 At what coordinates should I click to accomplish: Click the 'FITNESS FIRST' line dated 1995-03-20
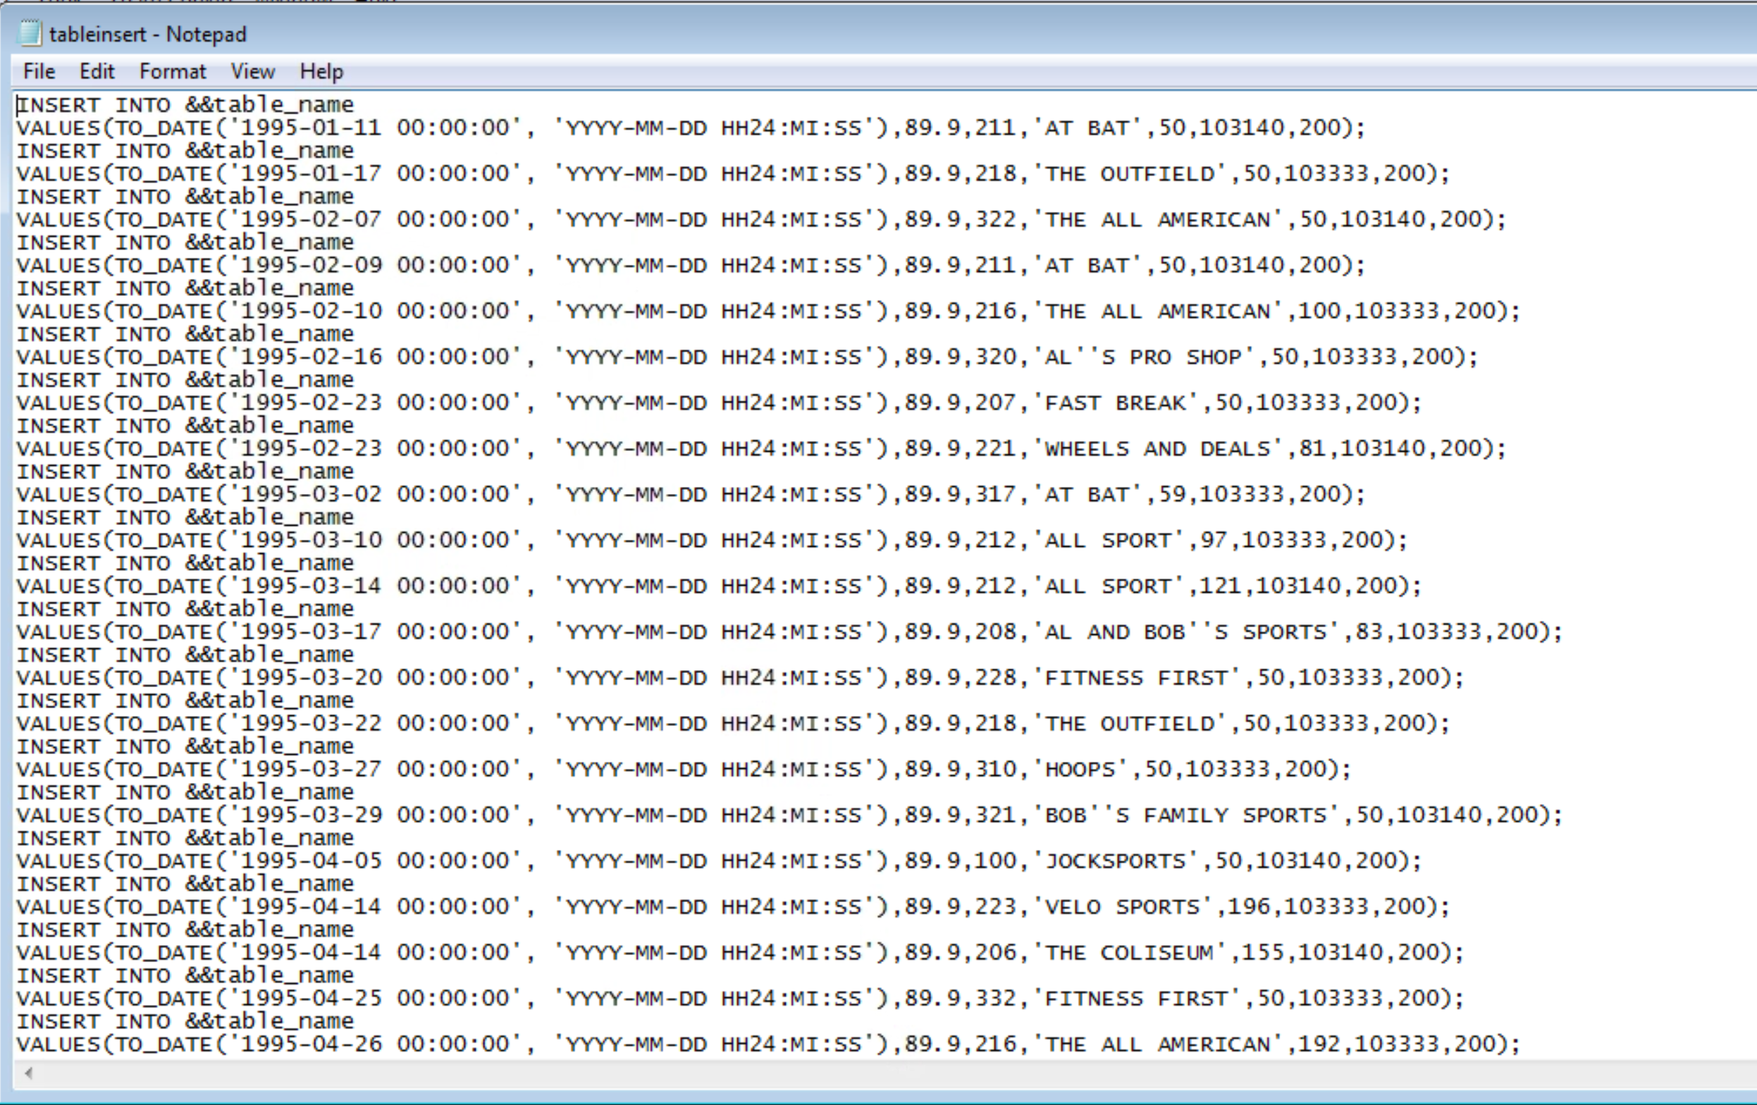[740, 679]
